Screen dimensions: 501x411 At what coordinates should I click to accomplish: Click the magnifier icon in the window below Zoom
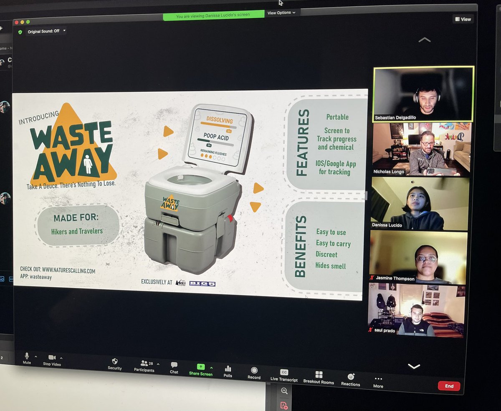click(x=284, y=391)
